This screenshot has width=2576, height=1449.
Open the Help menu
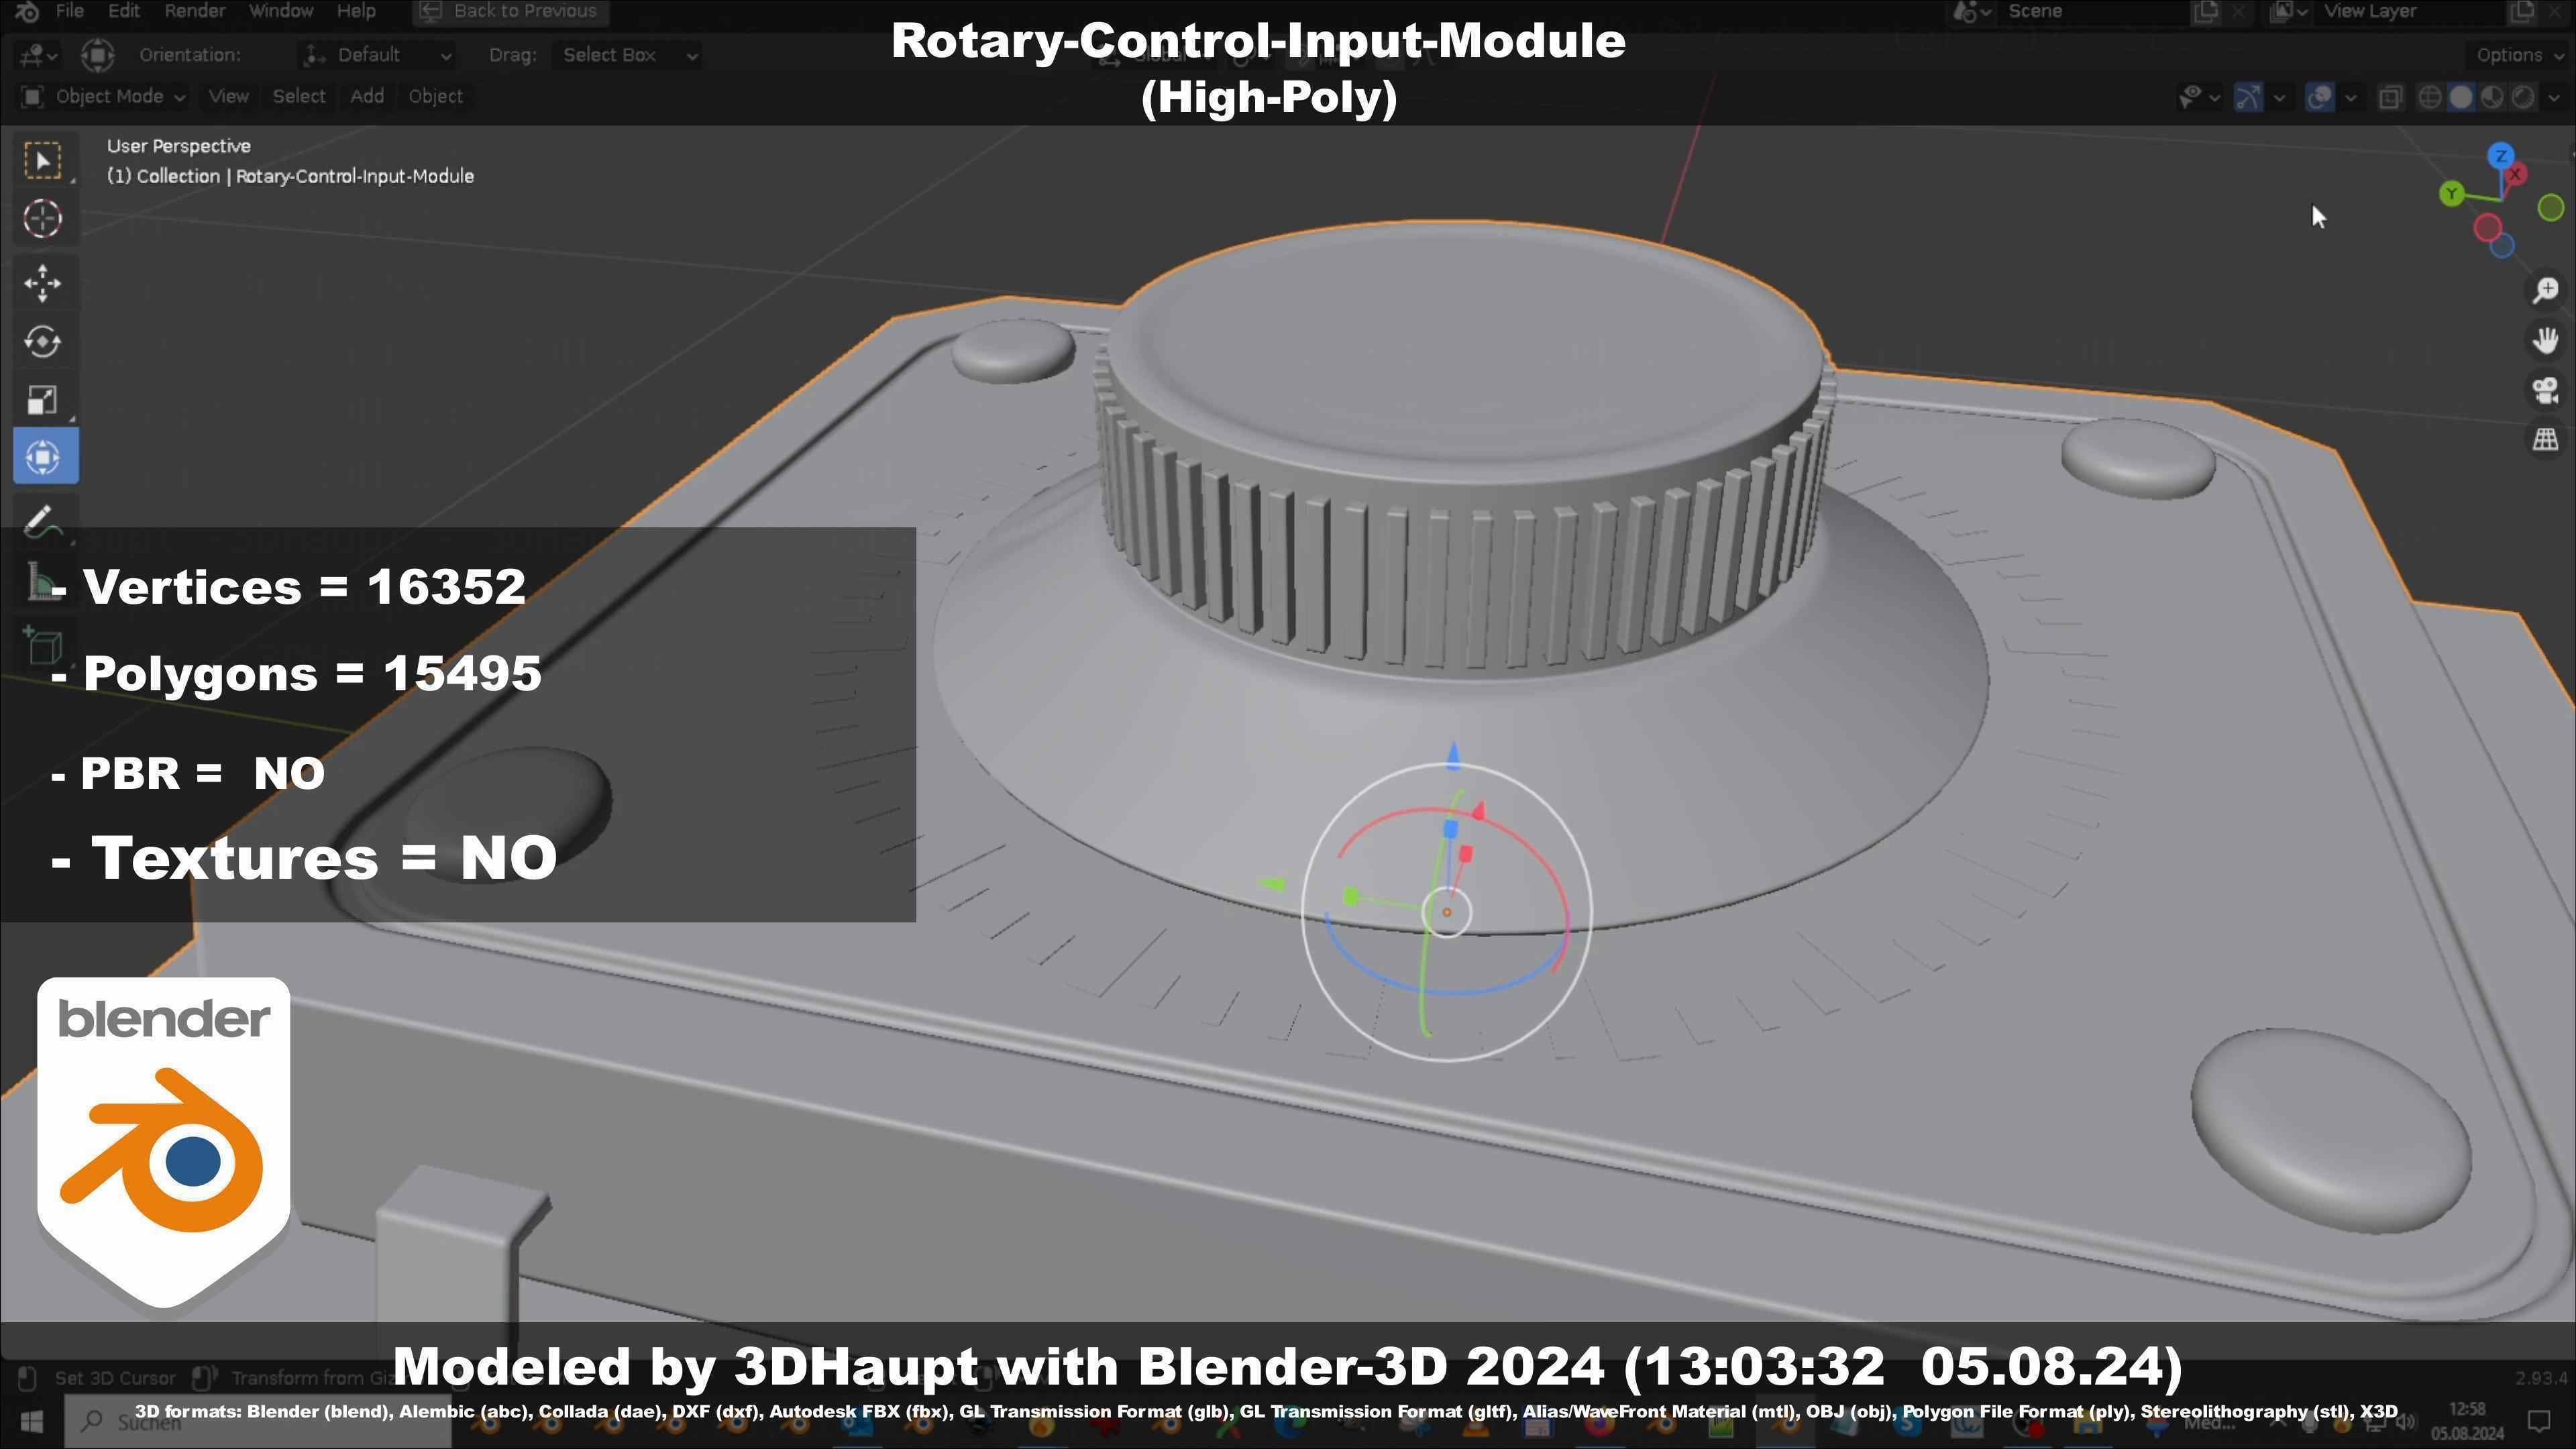click(x=356, y=11)
